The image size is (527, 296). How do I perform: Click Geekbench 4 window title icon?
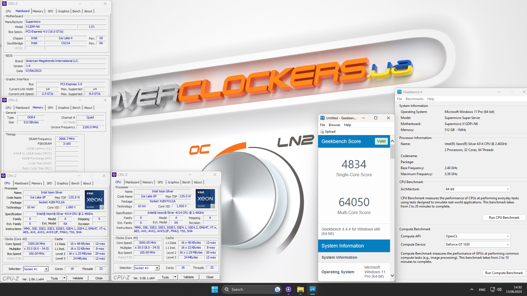pyautogui.click(x=399, y=92)
